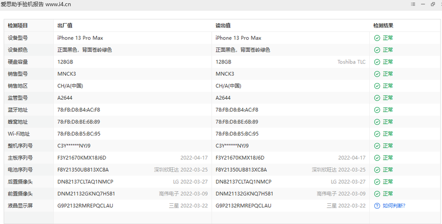Click the 出厂值 column header
This screenshot has height=224, width=442.
(65, 26)
